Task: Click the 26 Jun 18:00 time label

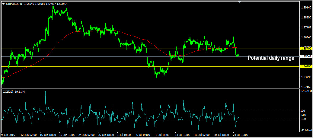Action: [x=106, y=135]
